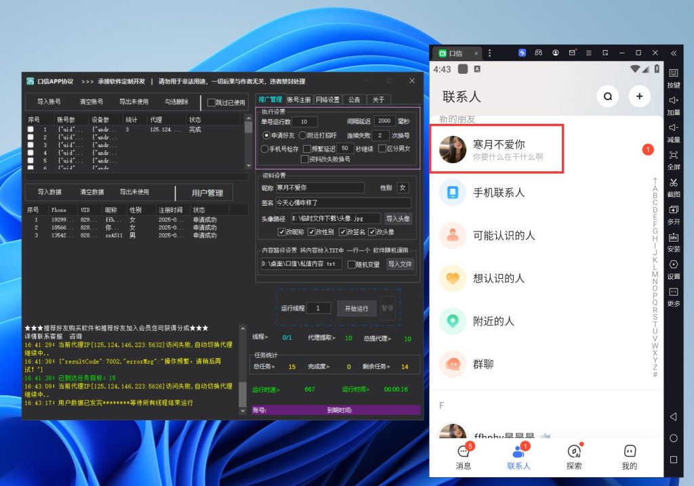This screenshot has width=694, height=486.
Task: Click the 开始运行 button
Action: (x=356, y=308)
